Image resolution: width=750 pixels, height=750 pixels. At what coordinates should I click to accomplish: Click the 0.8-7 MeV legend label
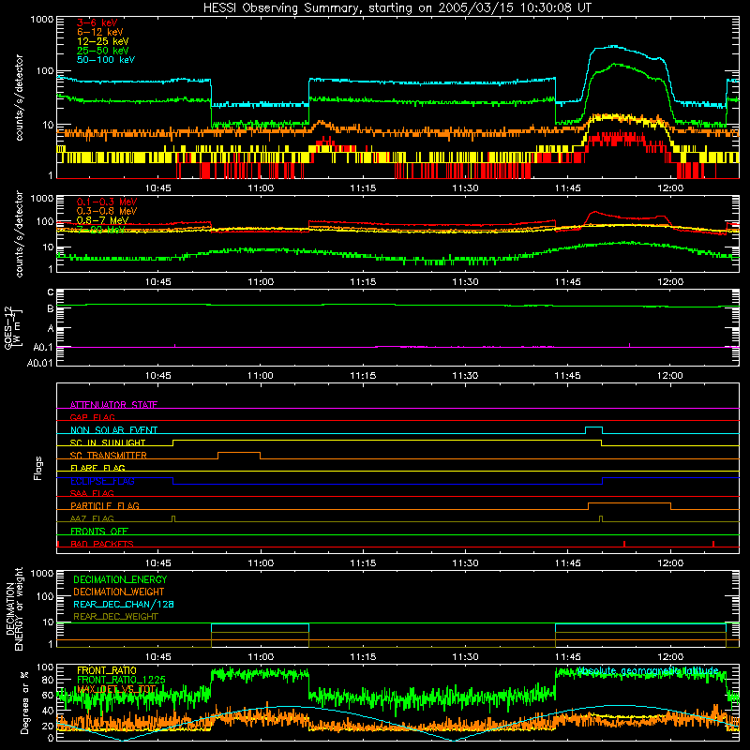(x=102, y=220)
